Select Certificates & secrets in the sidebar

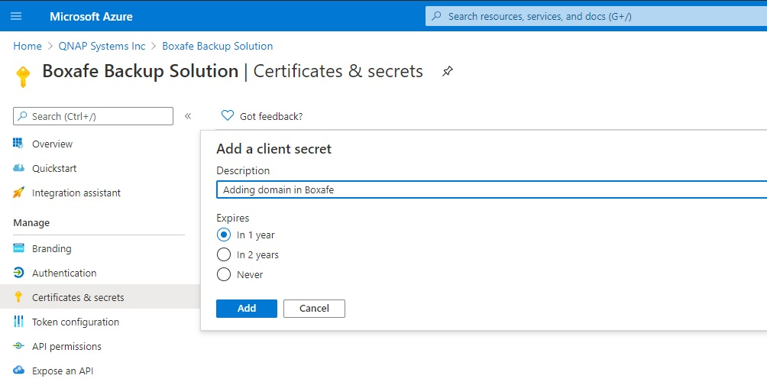100,297
